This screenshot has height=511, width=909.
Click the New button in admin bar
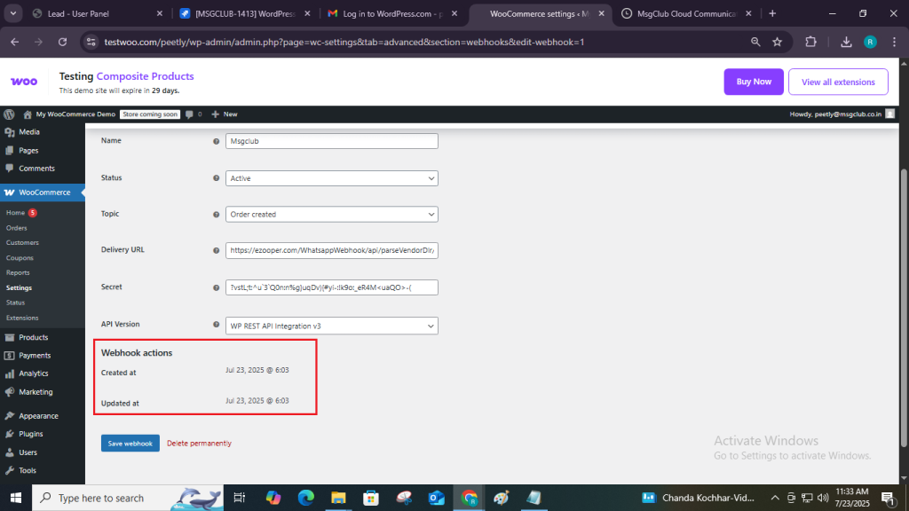225,114
